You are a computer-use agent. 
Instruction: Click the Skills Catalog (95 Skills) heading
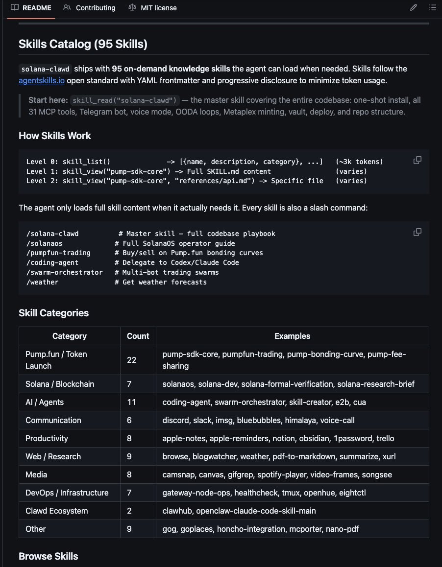83,44
